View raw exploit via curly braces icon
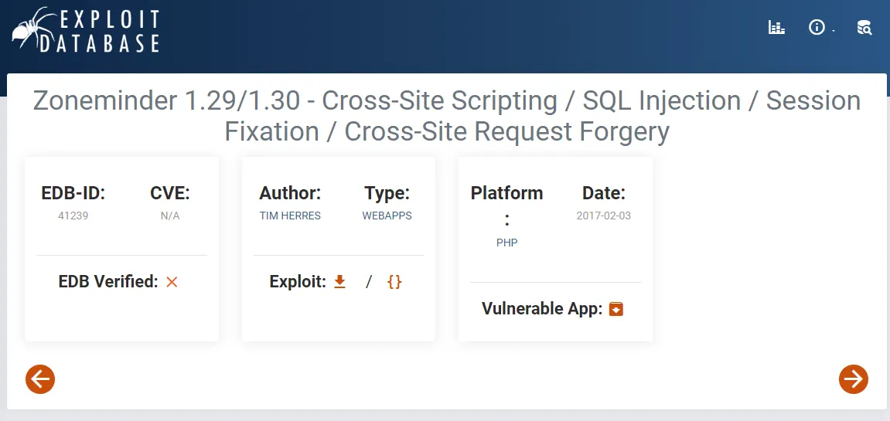This screenshot has height=421, width=890. click(x=394, y=281)
